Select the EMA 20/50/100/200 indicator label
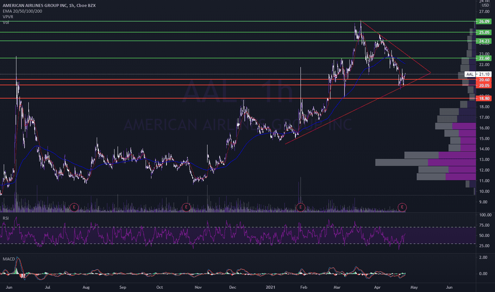 22,11
